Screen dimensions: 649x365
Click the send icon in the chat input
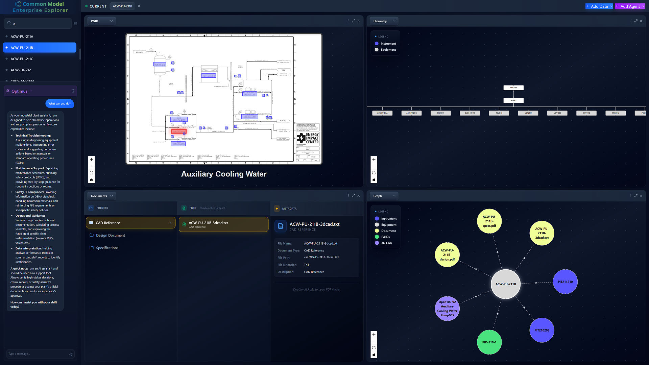pos(71,354)
